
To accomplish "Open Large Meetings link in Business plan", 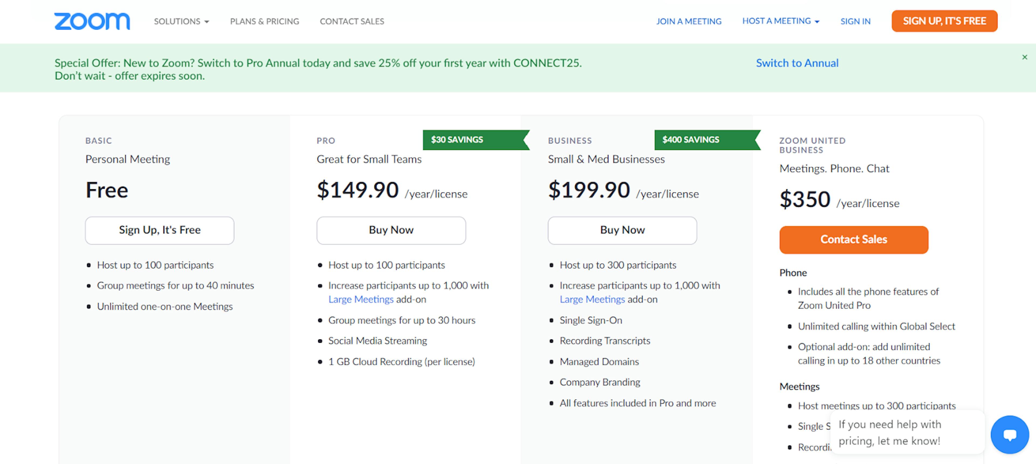I will [x=592, y=299].
